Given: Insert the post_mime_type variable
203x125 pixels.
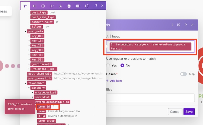Looking at the screenshot, I should click(43, 17).
